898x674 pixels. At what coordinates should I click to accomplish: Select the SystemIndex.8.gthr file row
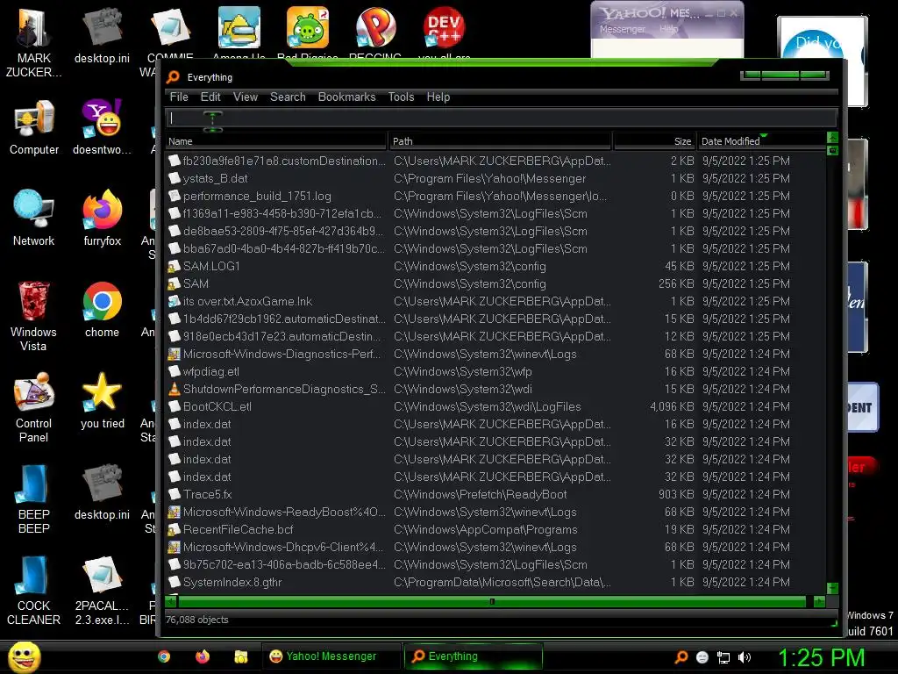[495, 582]
